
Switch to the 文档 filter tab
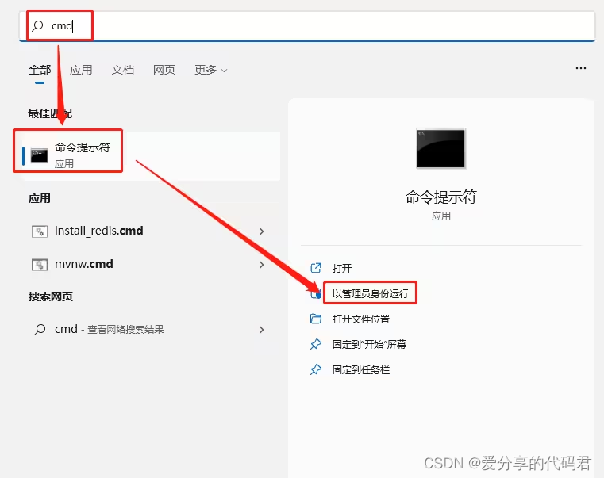[x=122, y=70]
